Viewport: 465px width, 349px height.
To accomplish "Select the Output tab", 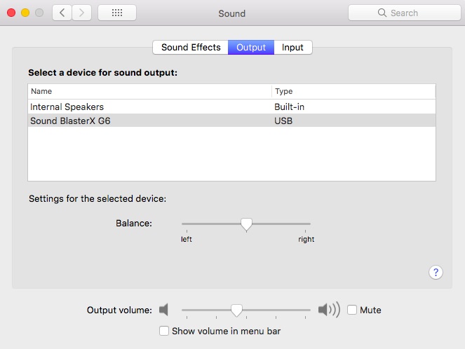I will point(251,48).
